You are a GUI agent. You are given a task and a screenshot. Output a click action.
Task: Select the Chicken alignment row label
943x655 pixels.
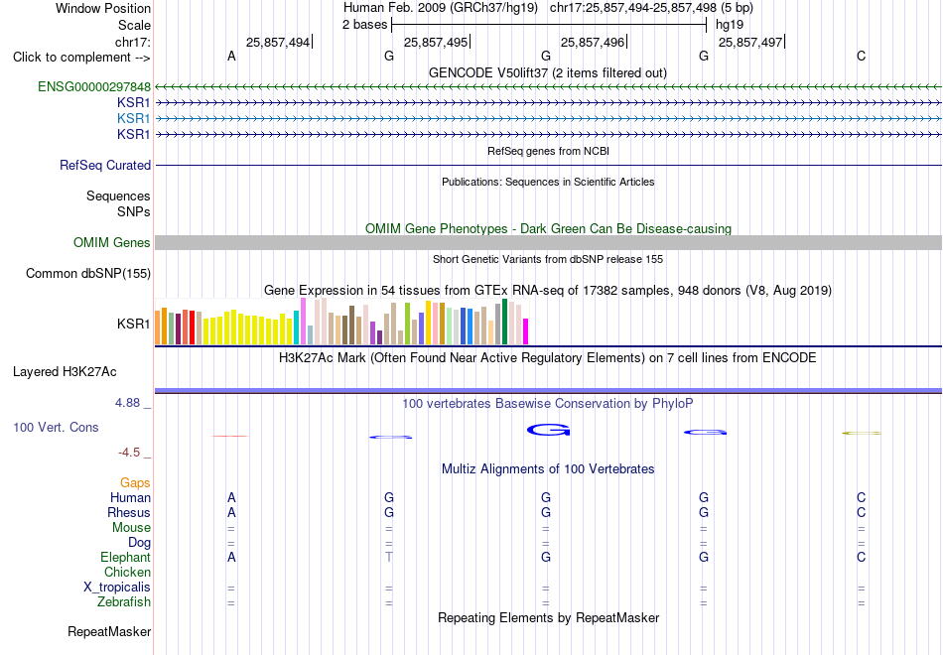[x=127, y=572]
